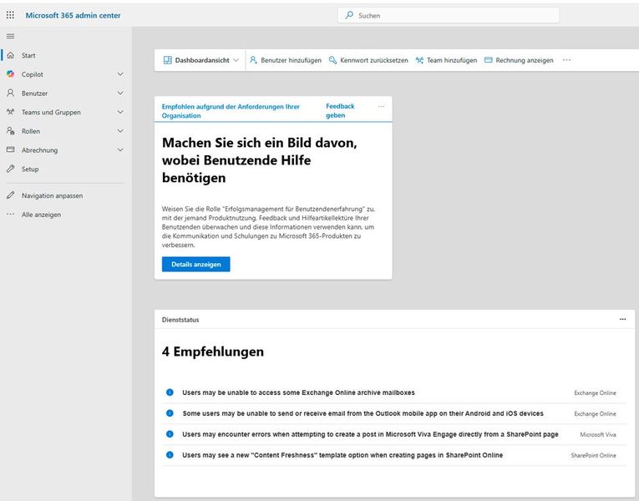Click info icon beside Viva Engage advisory
This screenshot has width=639, height=501.
170,434
